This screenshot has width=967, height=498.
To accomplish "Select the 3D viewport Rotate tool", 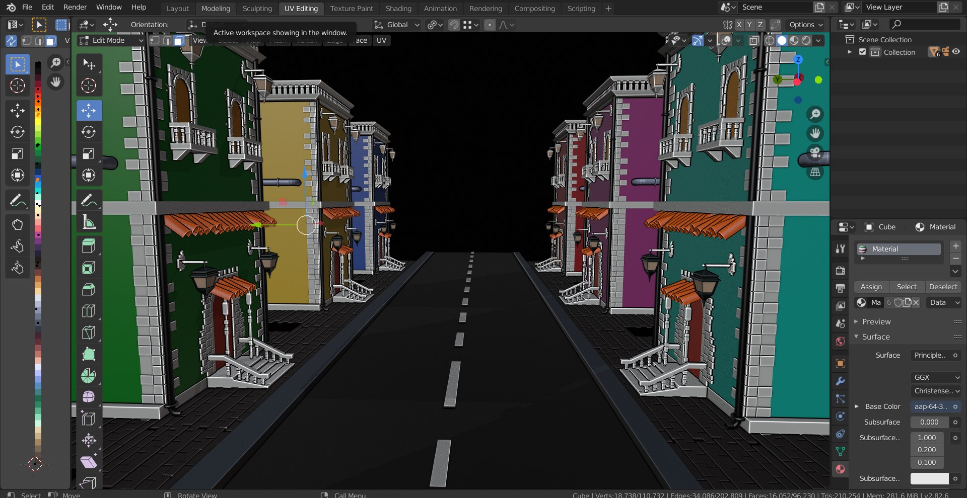I will point(89,132).
